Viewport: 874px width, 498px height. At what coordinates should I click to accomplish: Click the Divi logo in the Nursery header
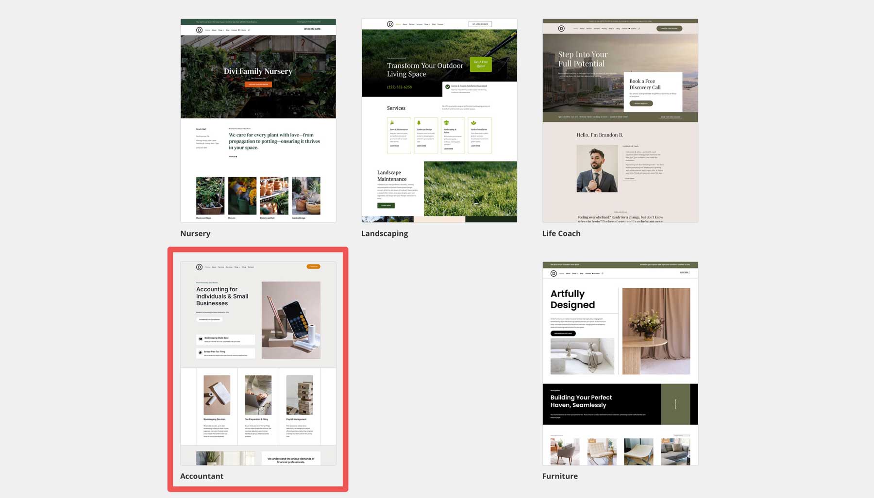pyautogui.click(x=199, y=30)
